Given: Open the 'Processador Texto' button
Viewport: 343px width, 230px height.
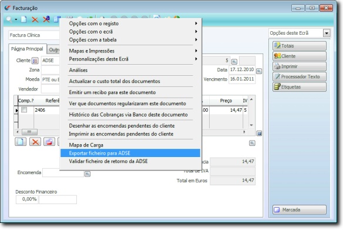Looking at the screenshot, I should 300,76.
